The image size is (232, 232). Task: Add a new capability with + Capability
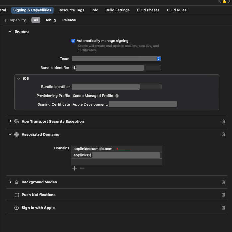pyautogui.click(x=15, y=20)
